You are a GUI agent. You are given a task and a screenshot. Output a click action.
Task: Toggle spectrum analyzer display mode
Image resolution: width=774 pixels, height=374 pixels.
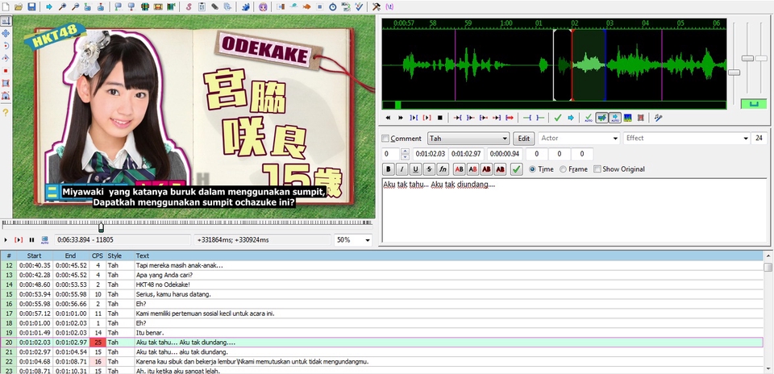[627, 118]
